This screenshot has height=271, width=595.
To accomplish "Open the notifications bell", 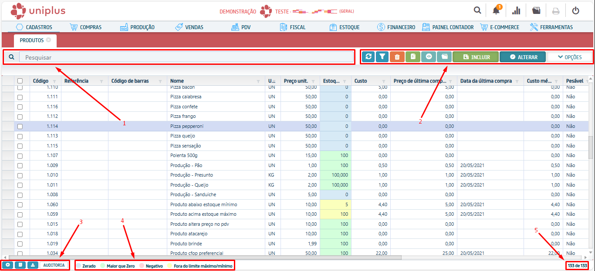I will [497, 10].
